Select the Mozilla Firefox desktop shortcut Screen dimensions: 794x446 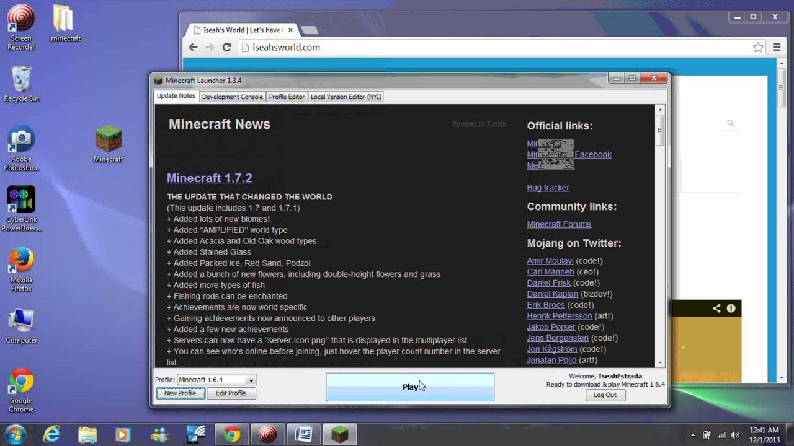(x=21, y=269)
